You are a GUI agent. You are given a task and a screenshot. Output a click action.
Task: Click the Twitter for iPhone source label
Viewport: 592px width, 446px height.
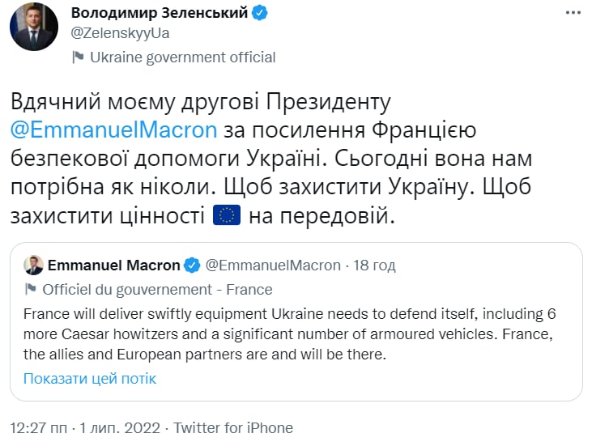pos(233,427)
